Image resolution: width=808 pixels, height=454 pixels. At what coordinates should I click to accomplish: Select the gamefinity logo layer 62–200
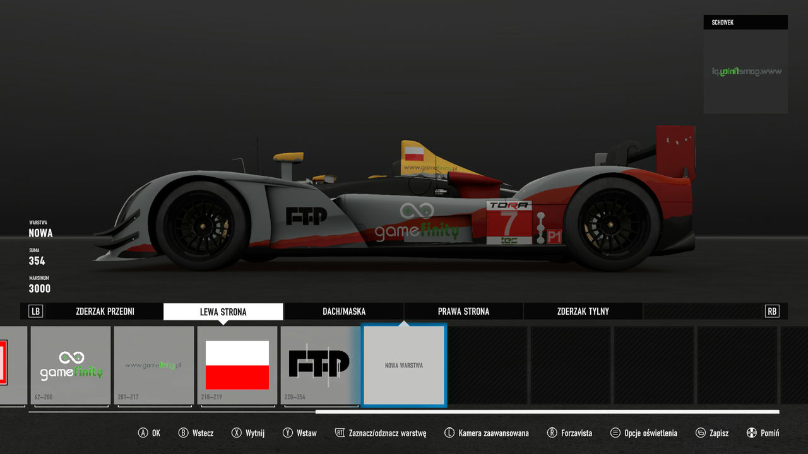pyautogui.click(x=71, y=365)
